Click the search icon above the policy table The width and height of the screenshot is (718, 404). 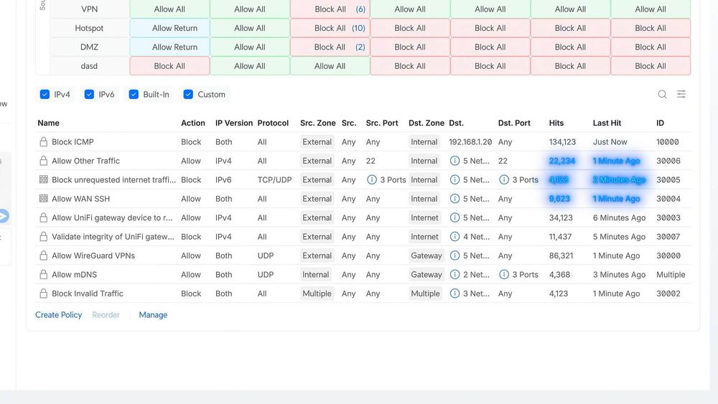tap(662, 94)
